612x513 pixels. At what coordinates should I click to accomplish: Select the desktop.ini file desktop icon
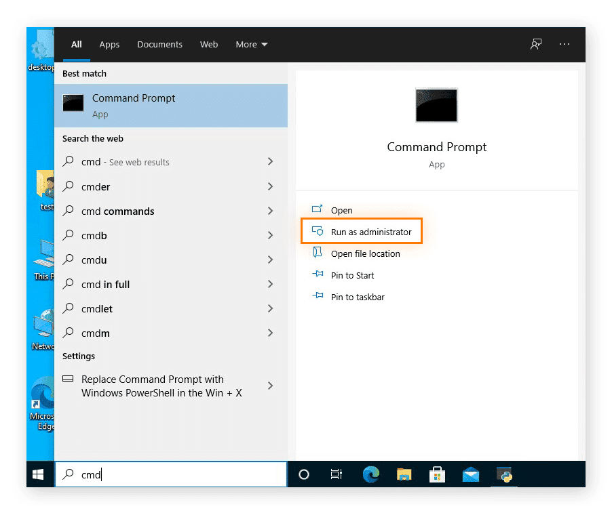pyautogui.click(x=41, y=51)
